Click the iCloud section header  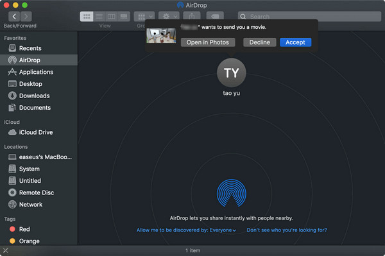[12, 122]
